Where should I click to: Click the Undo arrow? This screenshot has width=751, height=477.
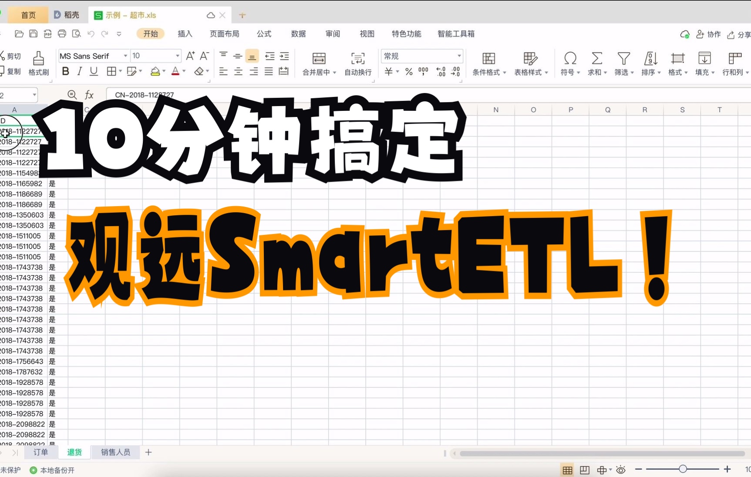pyautogui.click(x=91, y=34)
